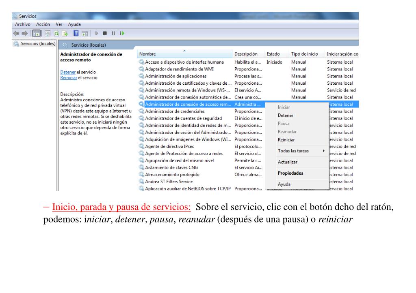Open the blue Help toolbar icon
The height and width of the screenshot is (293, 416).
pos(76,33)
